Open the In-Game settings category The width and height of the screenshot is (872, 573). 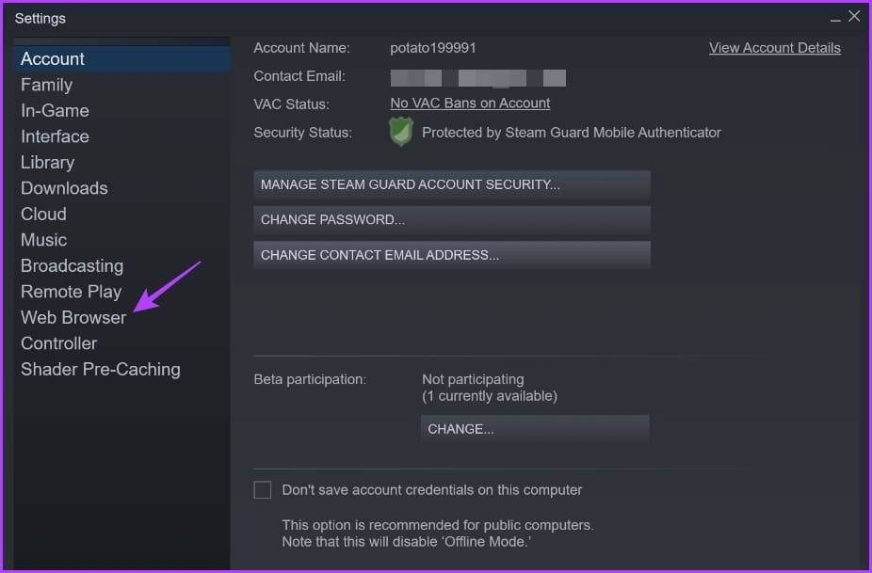click(55, 111)
